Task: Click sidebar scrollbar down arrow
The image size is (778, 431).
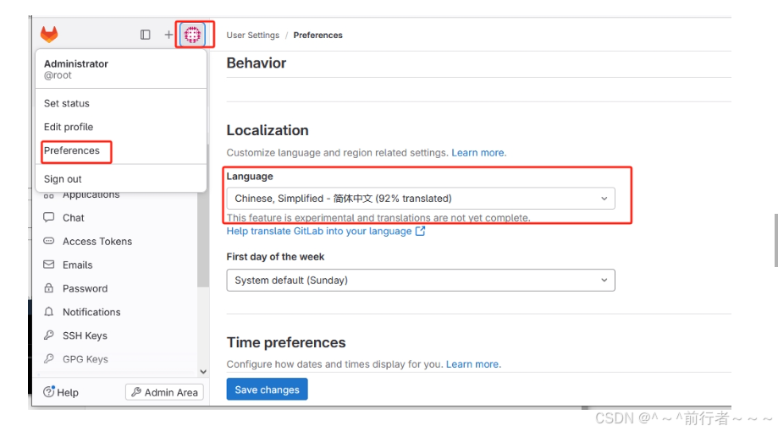Action: [x=203, y=372]
